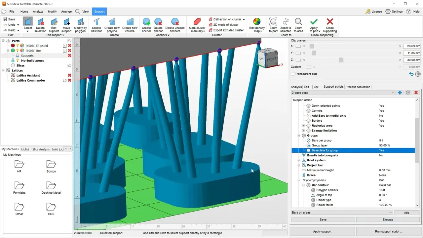
Task: Toggle the Transparent cuts checkbox
Action: tap(292, 74)
